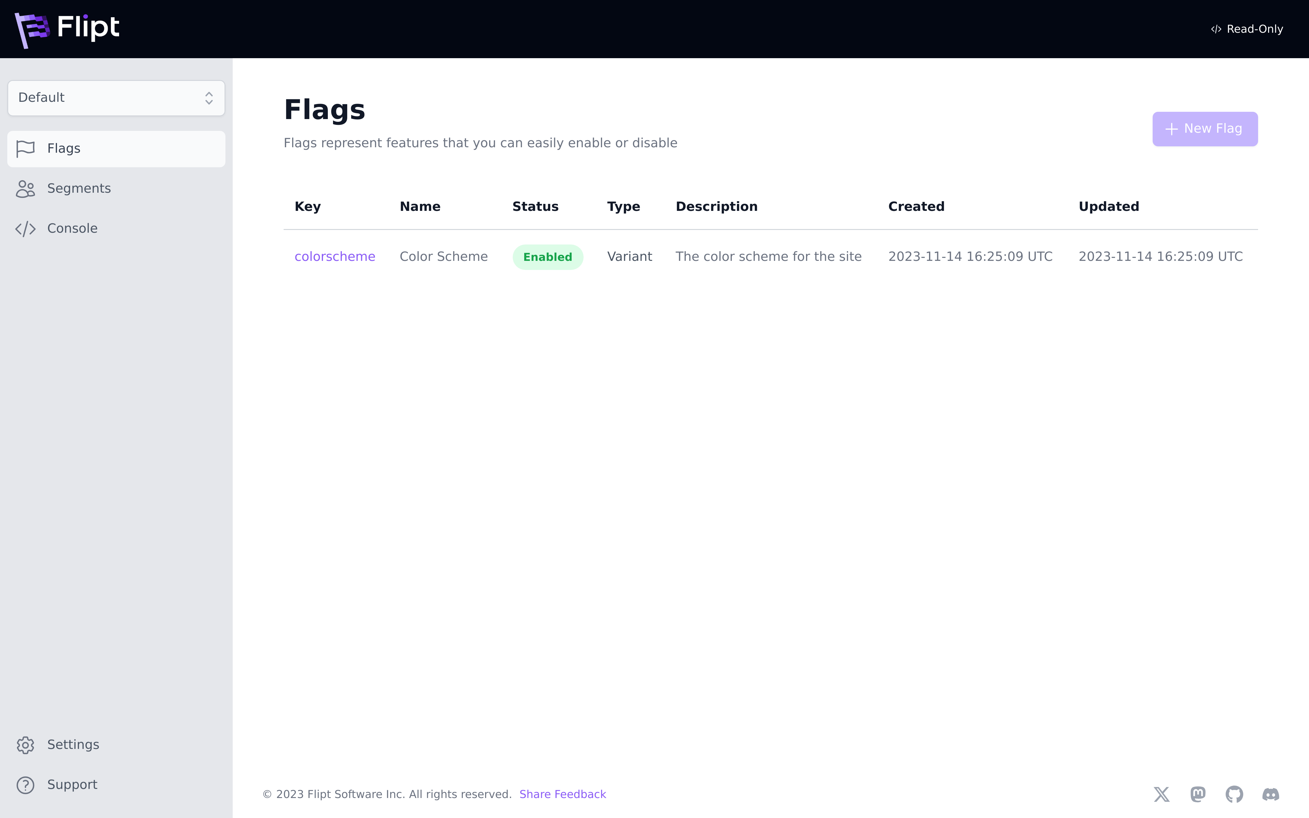Open the GitHub icon in footer

pos(1234,794)
